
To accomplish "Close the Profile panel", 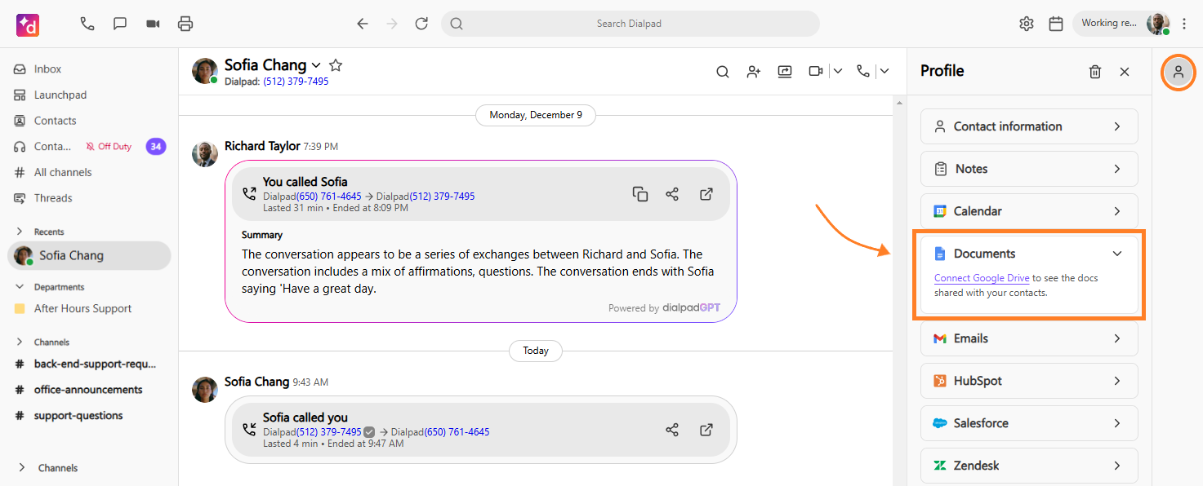I will (x=1125, y=72).
